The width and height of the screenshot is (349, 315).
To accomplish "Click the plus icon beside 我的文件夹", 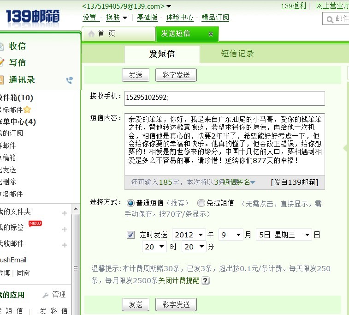I will 65,213.
